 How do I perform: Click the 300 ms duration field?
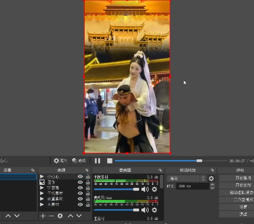[x=192, y=186]
